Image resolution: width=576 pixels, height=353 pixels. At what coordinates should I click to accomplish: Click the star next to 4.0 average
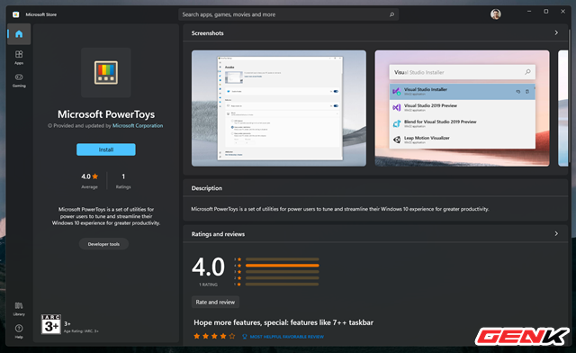pyautogui.click(x=95, y=176)
